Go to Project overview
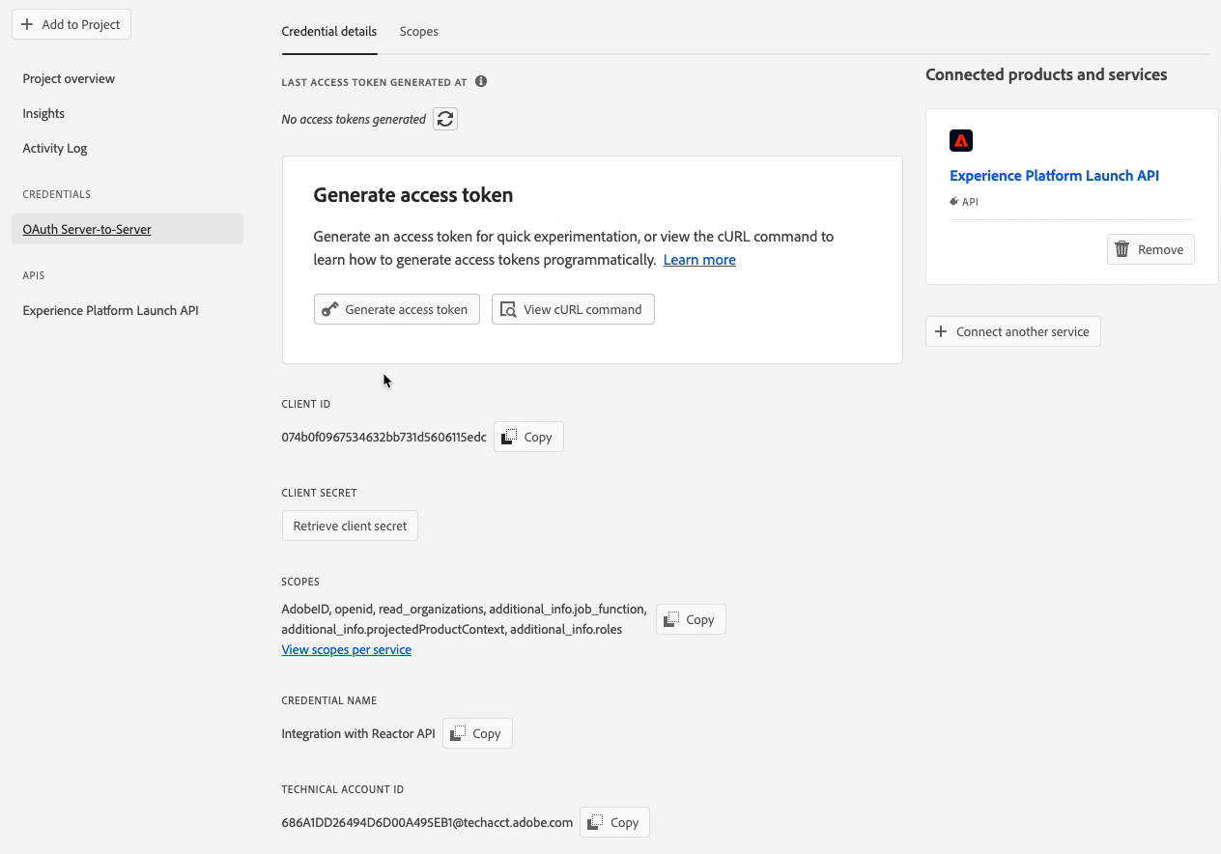The width and height of the screenshot is (1221, 854). pyautogui.click(x=69, y=78)
